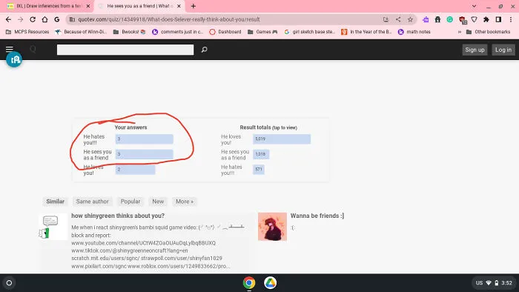Click the Sign up button
Screen dimensions: 519x292
tap(475, 50)
